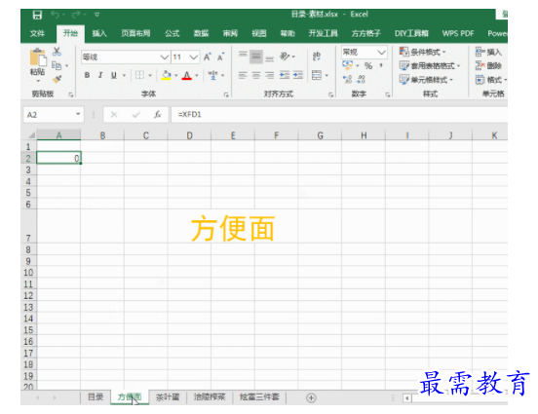Screen dimensions: 538x414
Task: Click the Increase Font Size icon
Action: click(208, 56)
